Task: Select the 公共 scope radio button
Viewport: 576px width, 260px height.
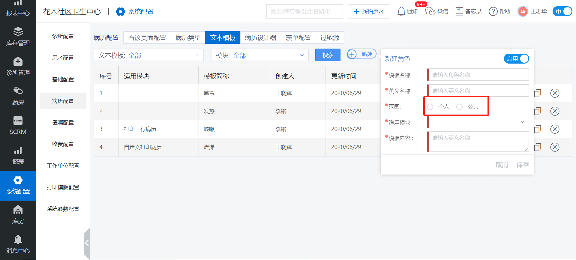Action: [460, 107]
